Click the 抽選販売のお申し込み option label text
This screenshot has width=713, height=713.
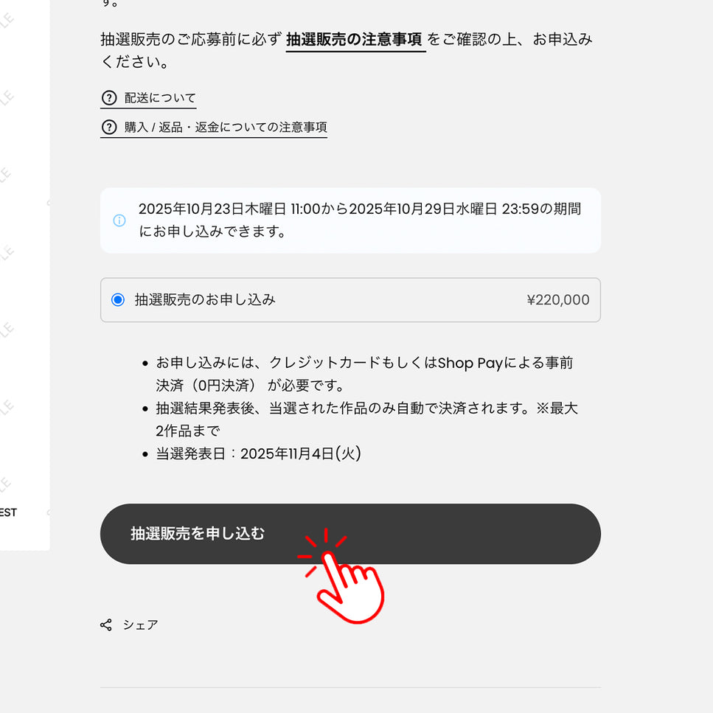pyautogui.click(x=205, y=299)
